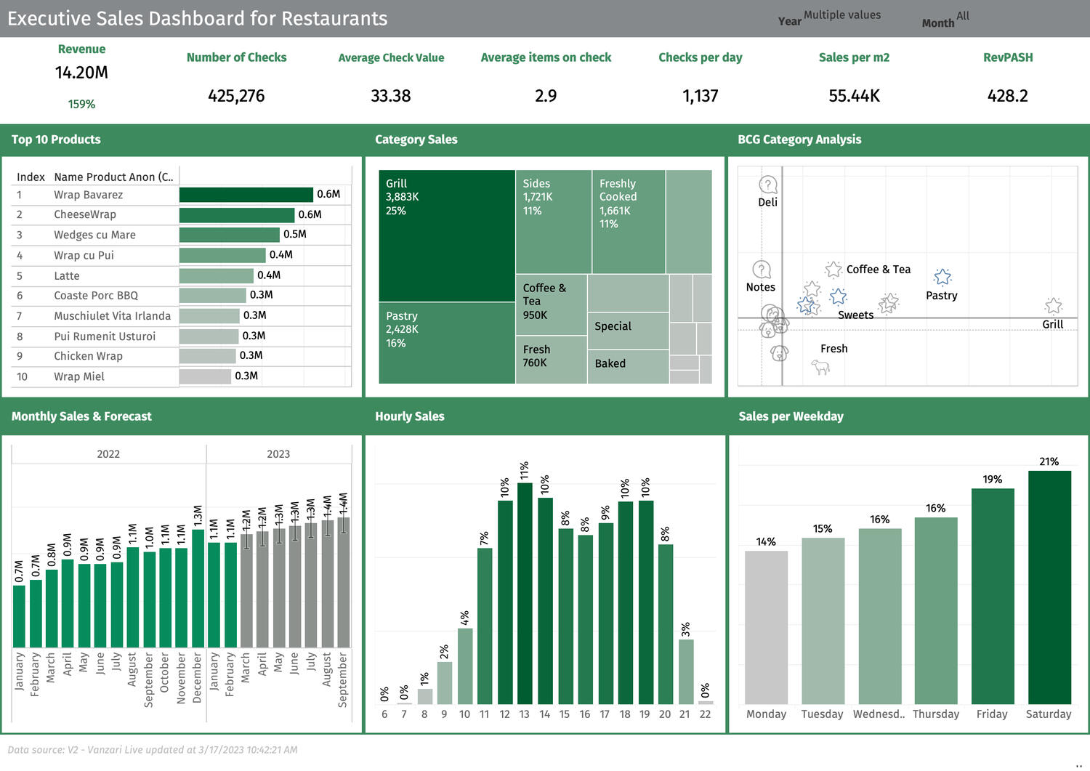The height and width of the screenshot is (771, 1090).
Task: Click the Deli question-mark bubble icon
Action: click(767, 185)
